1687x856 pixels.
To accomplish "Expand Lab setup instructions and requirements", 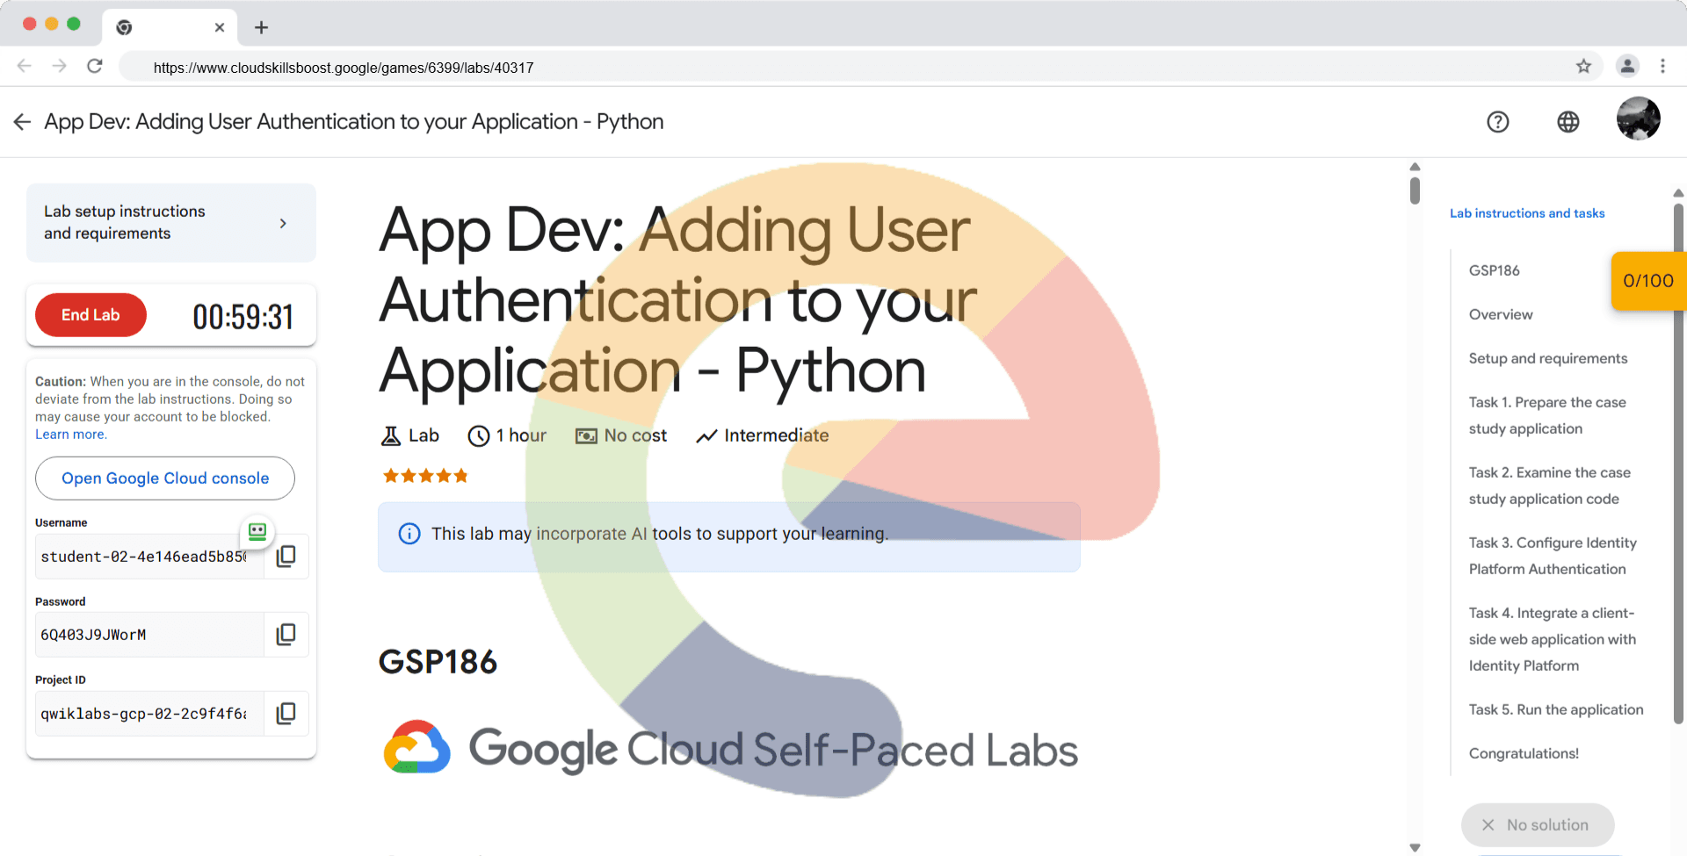I will tap(171, 223).
